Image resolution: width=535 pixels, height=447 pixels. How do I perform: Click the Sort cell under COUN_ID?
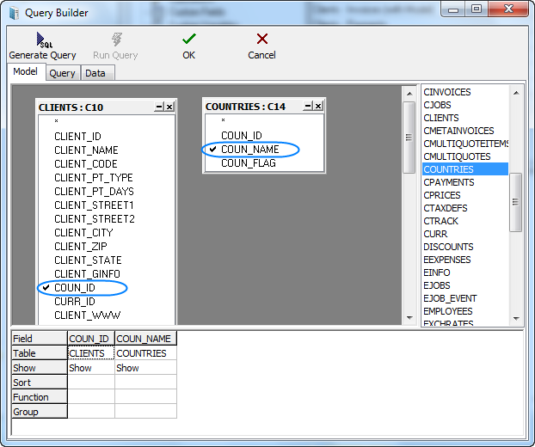click(x=91, y=383)
